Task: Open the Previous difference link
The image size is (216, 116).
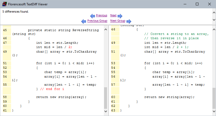Action: [101, 15]
